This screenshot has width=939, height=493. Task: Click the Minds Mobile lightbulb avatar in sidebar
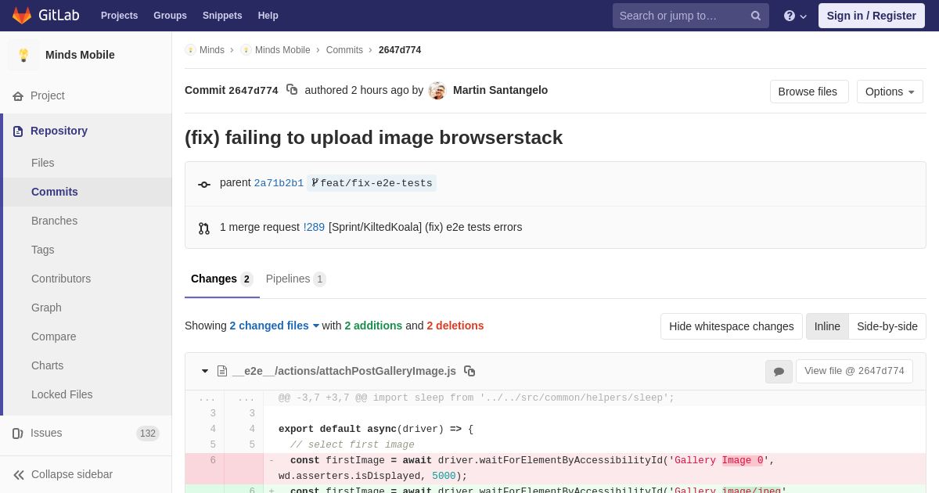coord(23,55)
